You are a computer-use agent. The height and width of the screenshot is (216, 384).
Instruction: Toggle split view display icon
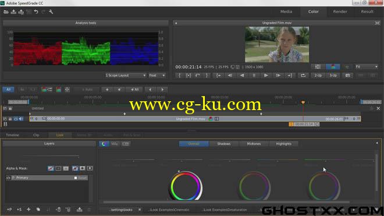tap(318, 67)
